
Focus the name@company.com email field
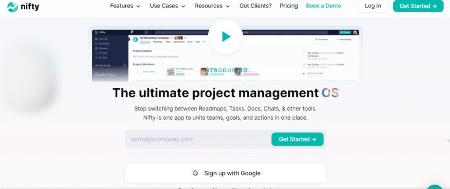pos(198,139)
